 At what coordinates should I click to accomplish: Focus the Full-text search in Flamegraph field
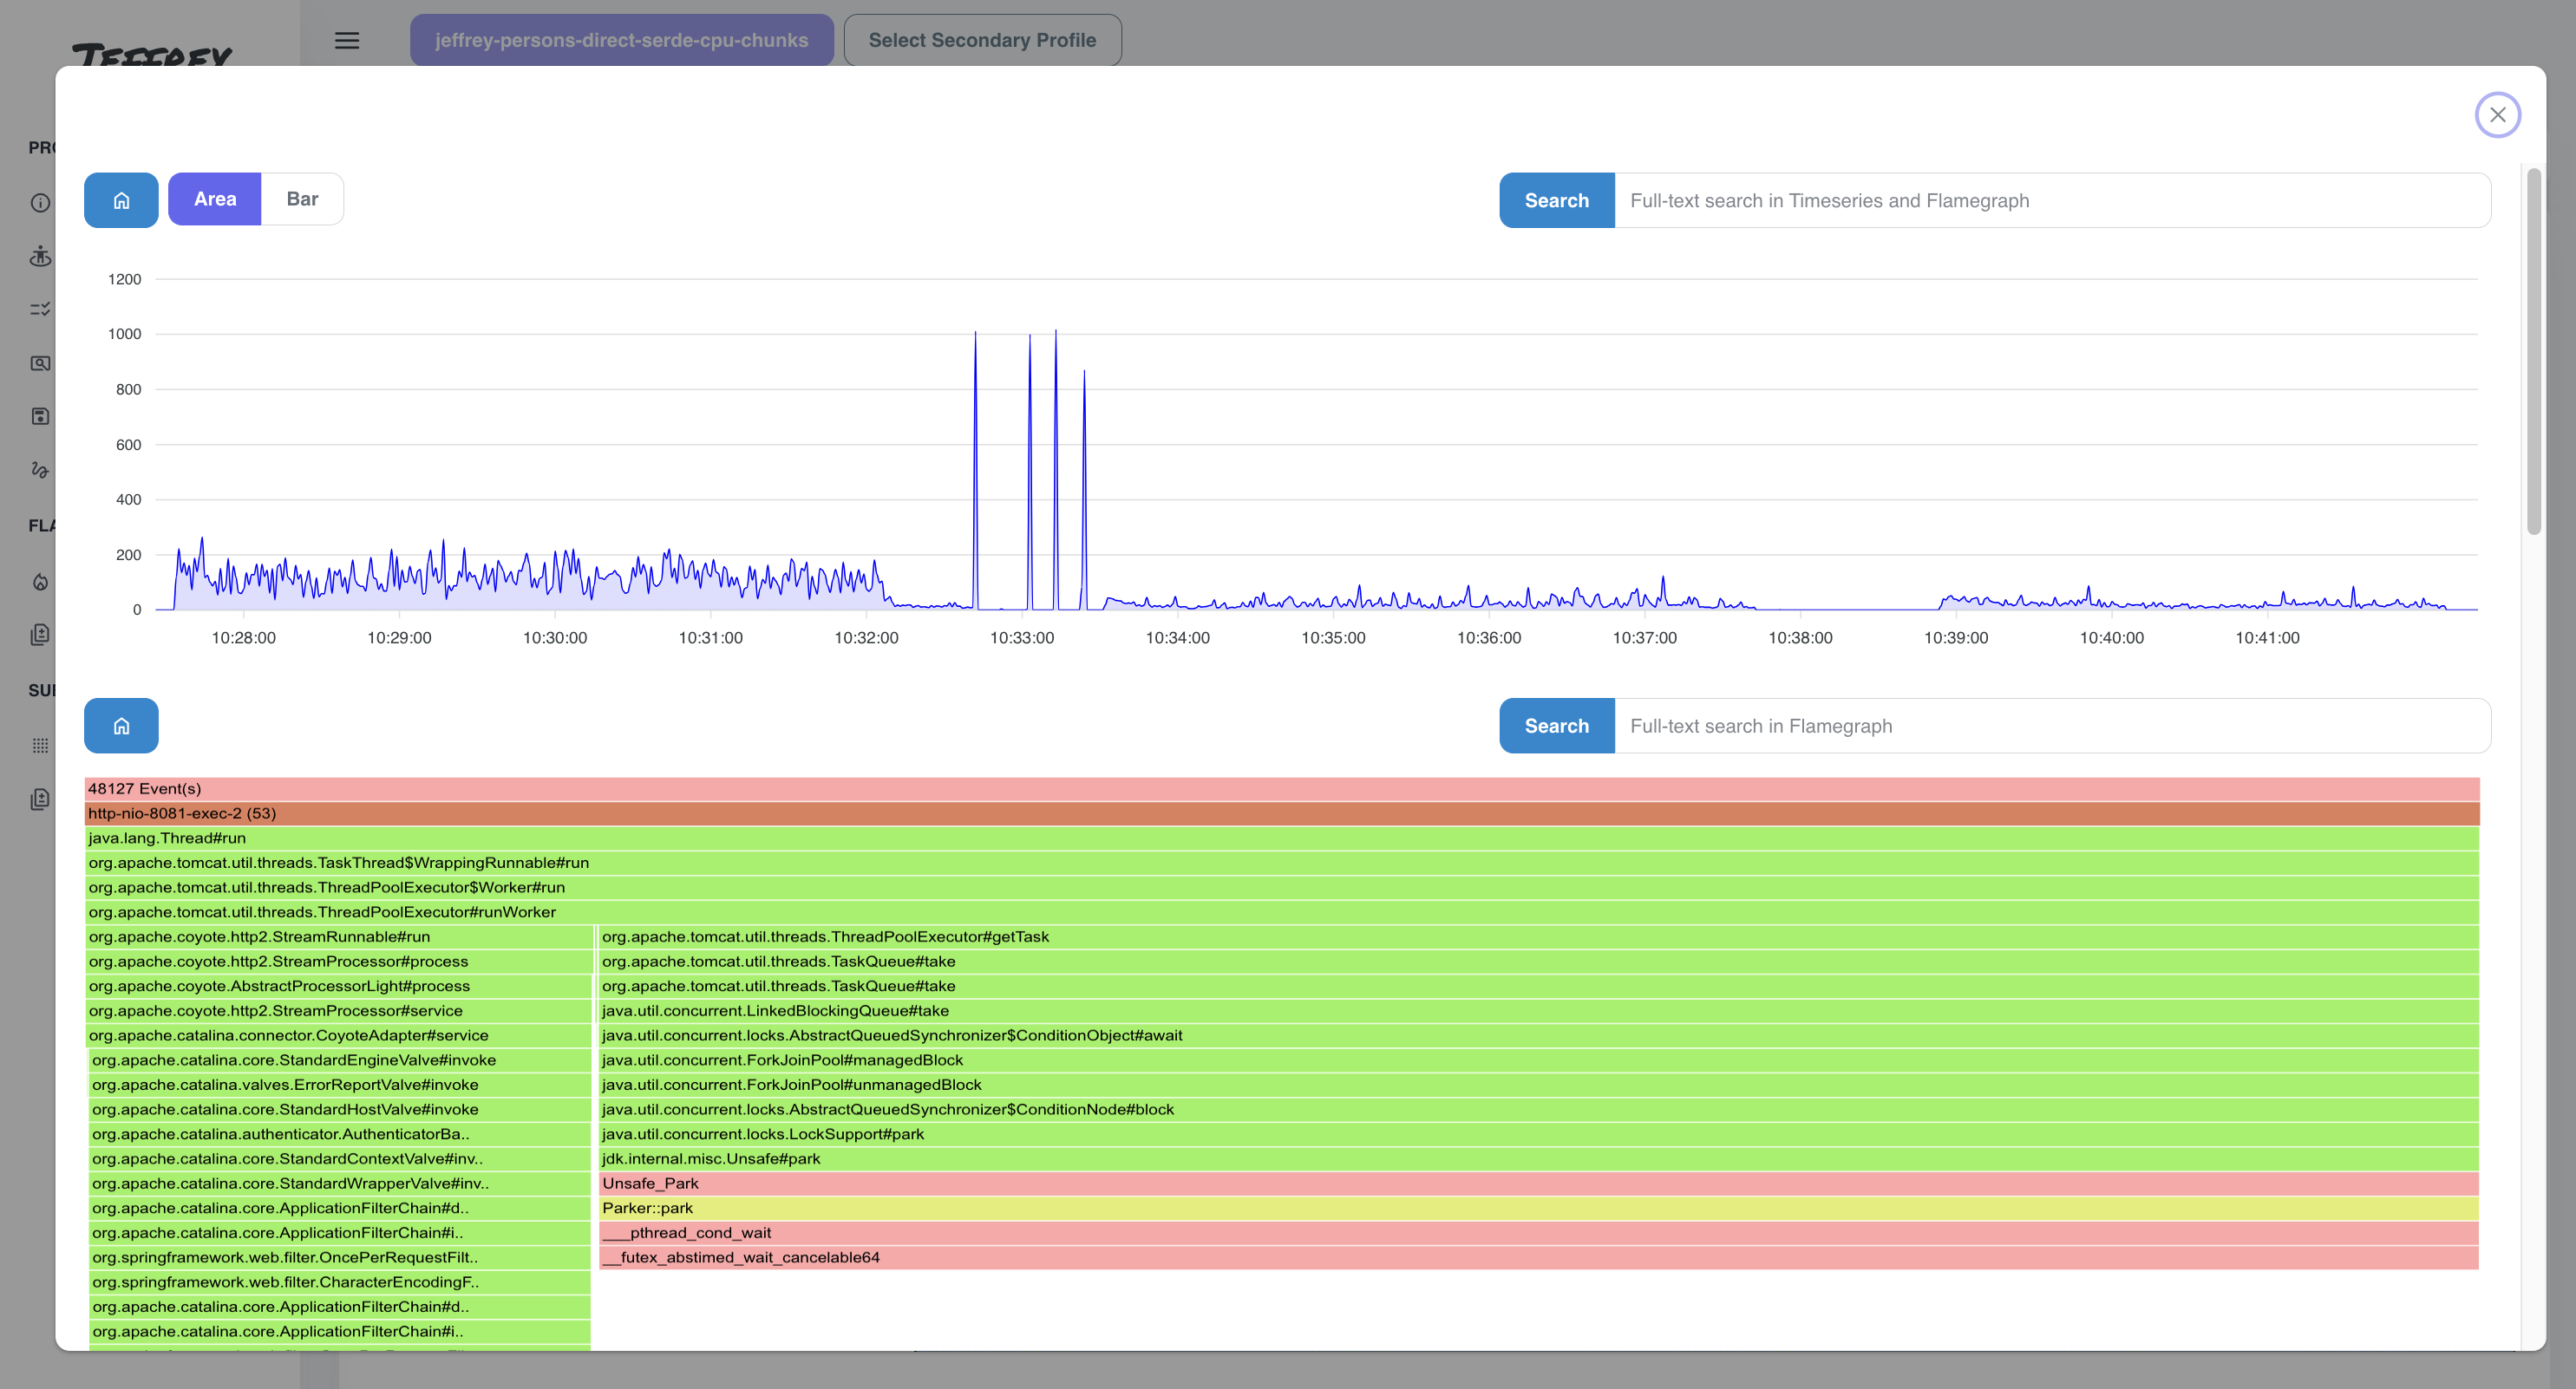click(2052, 725)
